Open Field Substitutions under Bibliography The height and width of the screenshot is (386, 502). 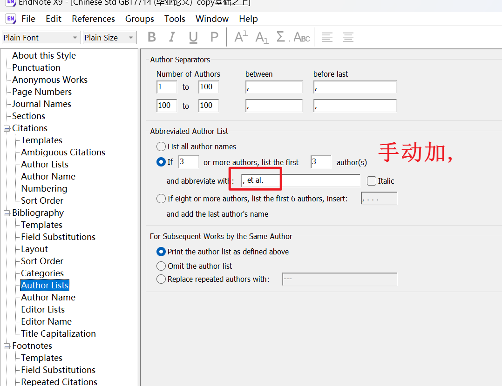pyautogui.click(x=58, y=237)
